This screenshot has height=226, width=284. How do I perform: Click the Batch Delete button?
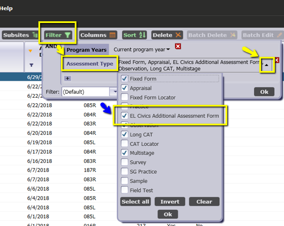click(212, 35)
